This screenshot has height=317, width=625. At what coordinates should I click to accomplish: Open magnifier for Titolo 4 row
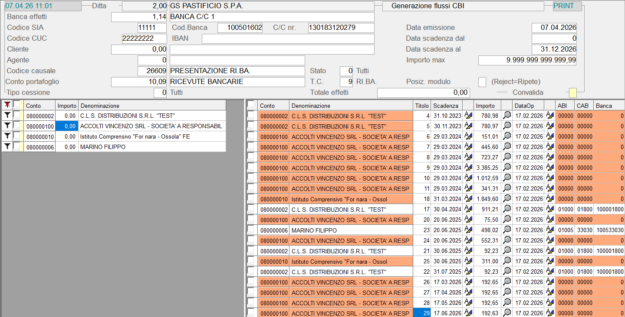507,116
